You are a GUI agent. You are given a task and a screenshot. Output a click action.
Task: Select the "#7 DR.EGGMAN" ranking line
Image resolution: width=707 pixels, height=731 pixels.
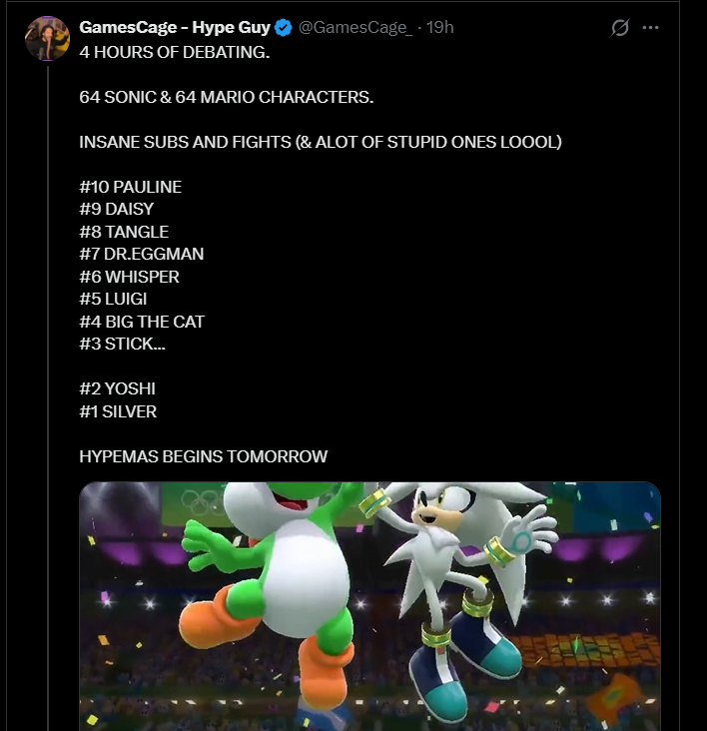[142, 254]
